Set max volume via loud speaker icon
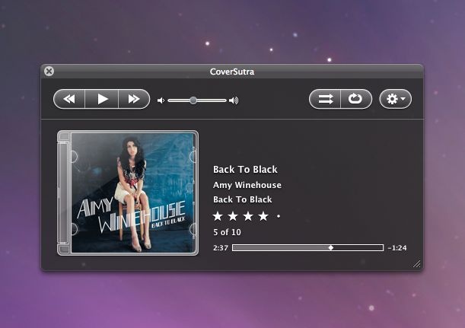This screenshot has width=465, height=328. coord(234,100)
